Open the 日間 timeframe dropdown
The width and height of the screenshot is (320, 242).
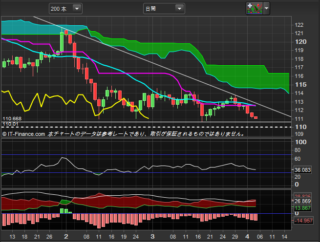coord(164,9)
